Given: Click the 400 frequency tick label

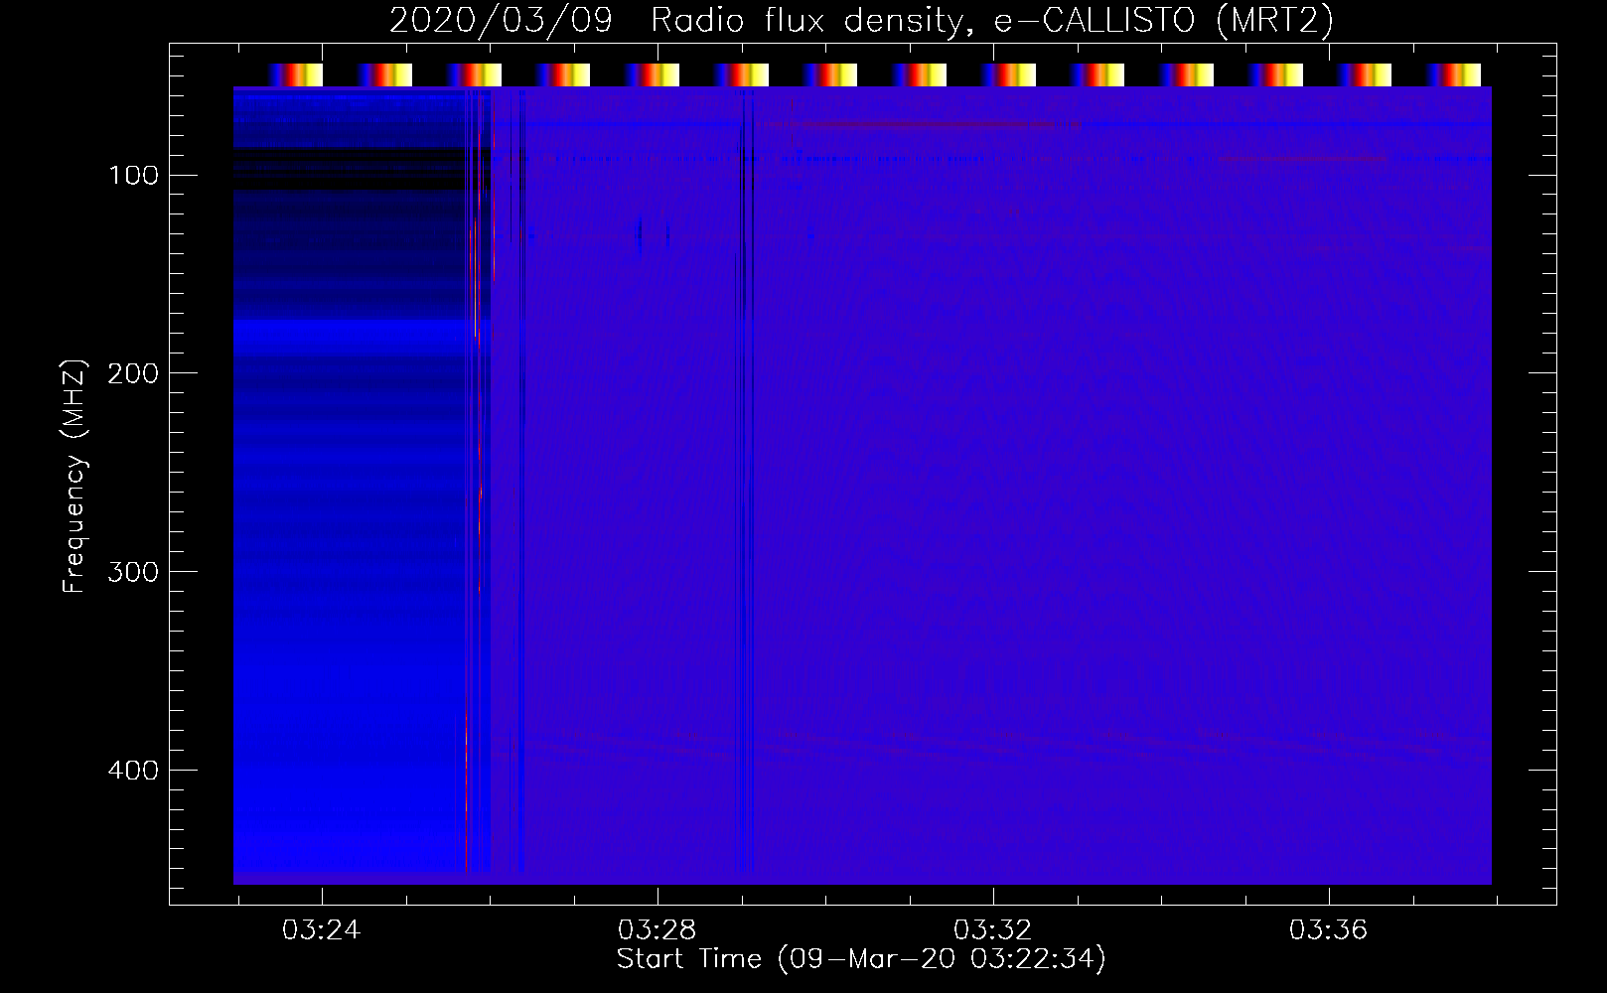Looking at the screenshot, I should (x=134, y=771).
